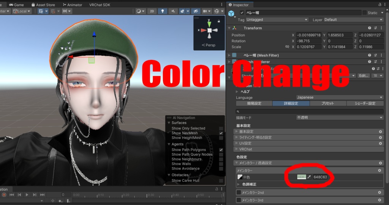Toggle hidden objects visibility eye icon

pos(196,11)
